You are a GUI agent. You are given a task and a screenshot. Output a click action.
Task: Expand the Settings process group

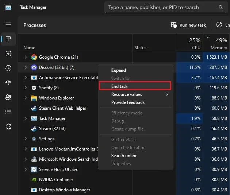[26, 139]
